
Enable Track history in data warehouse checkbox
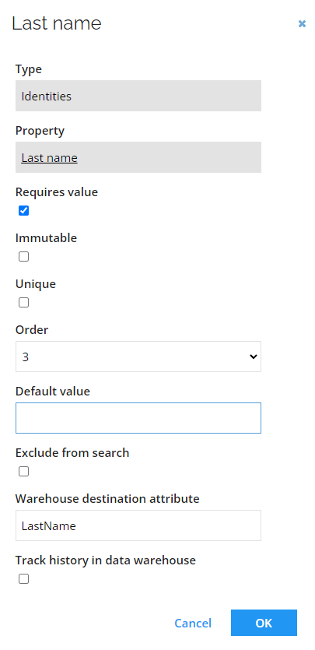(23, 579)
